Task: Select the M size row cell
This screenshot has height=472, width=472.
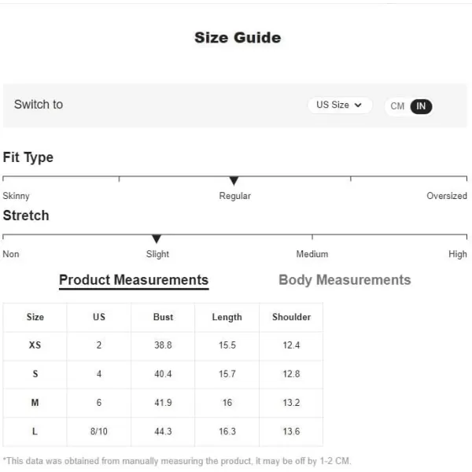Action: click(35, 403)
